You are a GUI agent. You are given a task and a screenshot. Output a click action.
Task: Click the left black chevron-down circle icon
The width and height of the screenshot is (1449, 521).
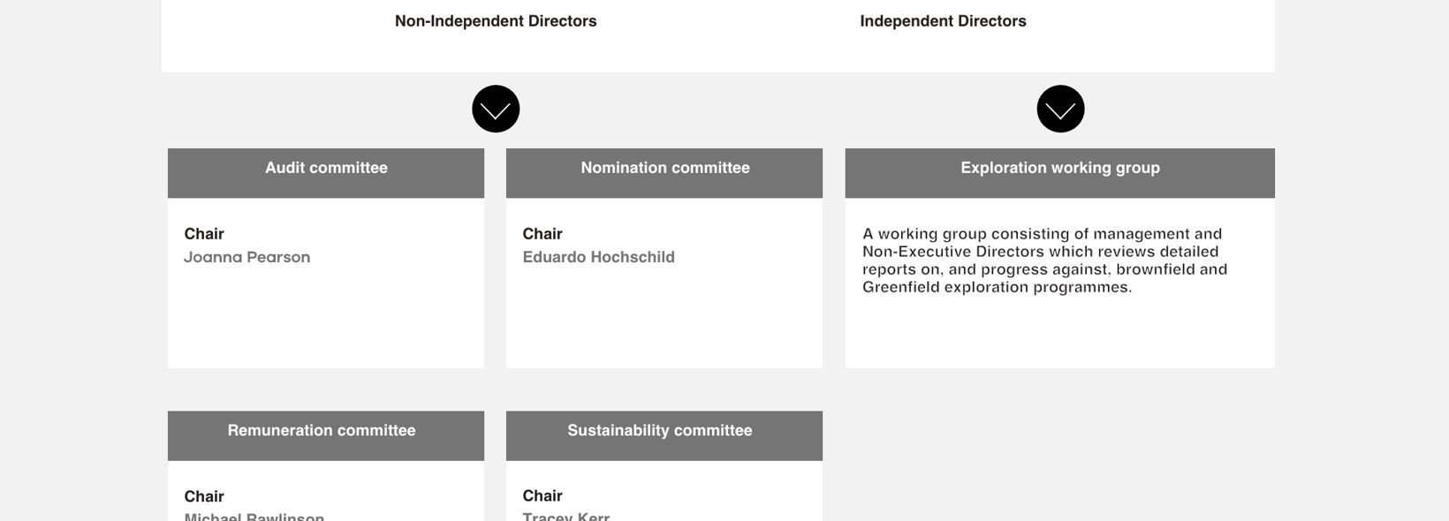(x=496, y=109)
